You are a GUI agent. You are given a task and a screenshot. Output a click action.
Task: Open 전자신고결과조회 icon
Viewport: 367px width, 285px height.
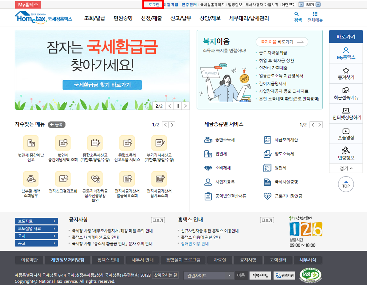click(63, 179)
